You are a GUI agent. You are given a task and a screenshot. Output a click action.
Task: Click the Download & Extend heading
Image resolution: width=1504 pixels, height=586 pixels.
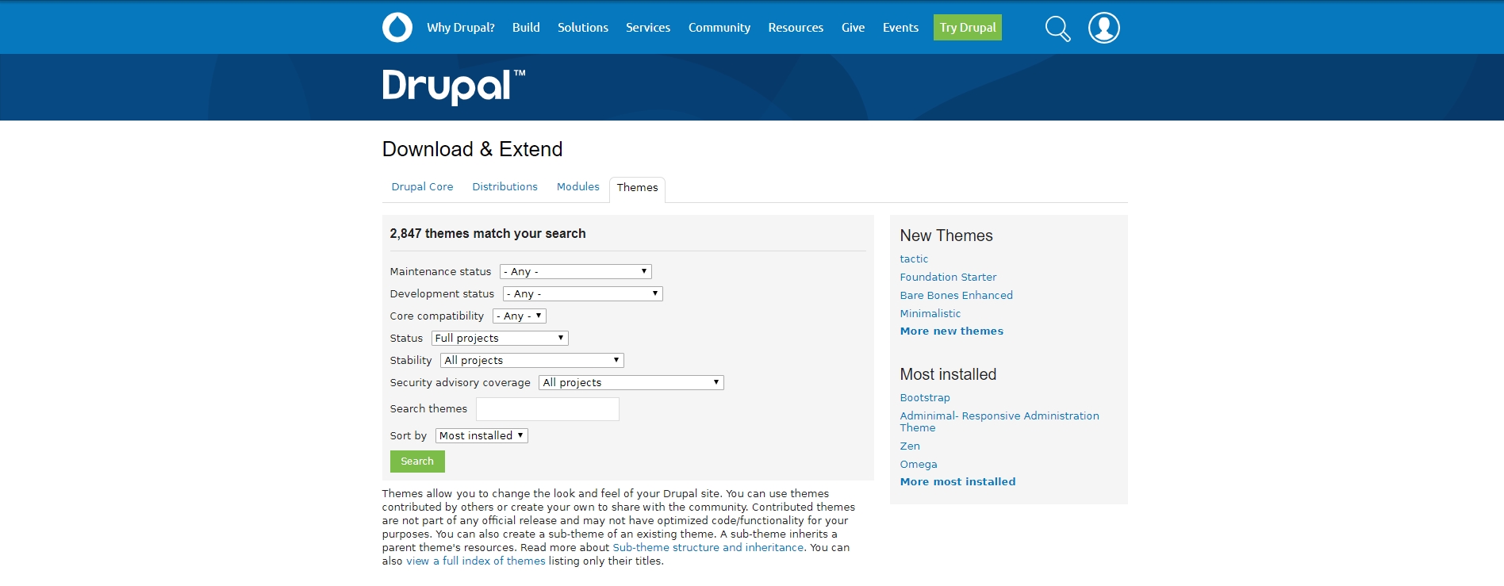point(472,149)
